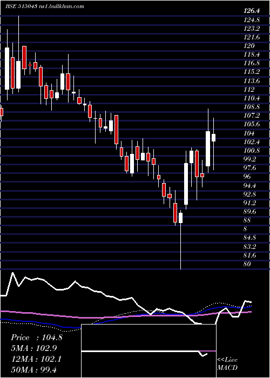The image size is (270, 378).
Task: Click the Price : 104.8 readout
Action: (37, 337)
